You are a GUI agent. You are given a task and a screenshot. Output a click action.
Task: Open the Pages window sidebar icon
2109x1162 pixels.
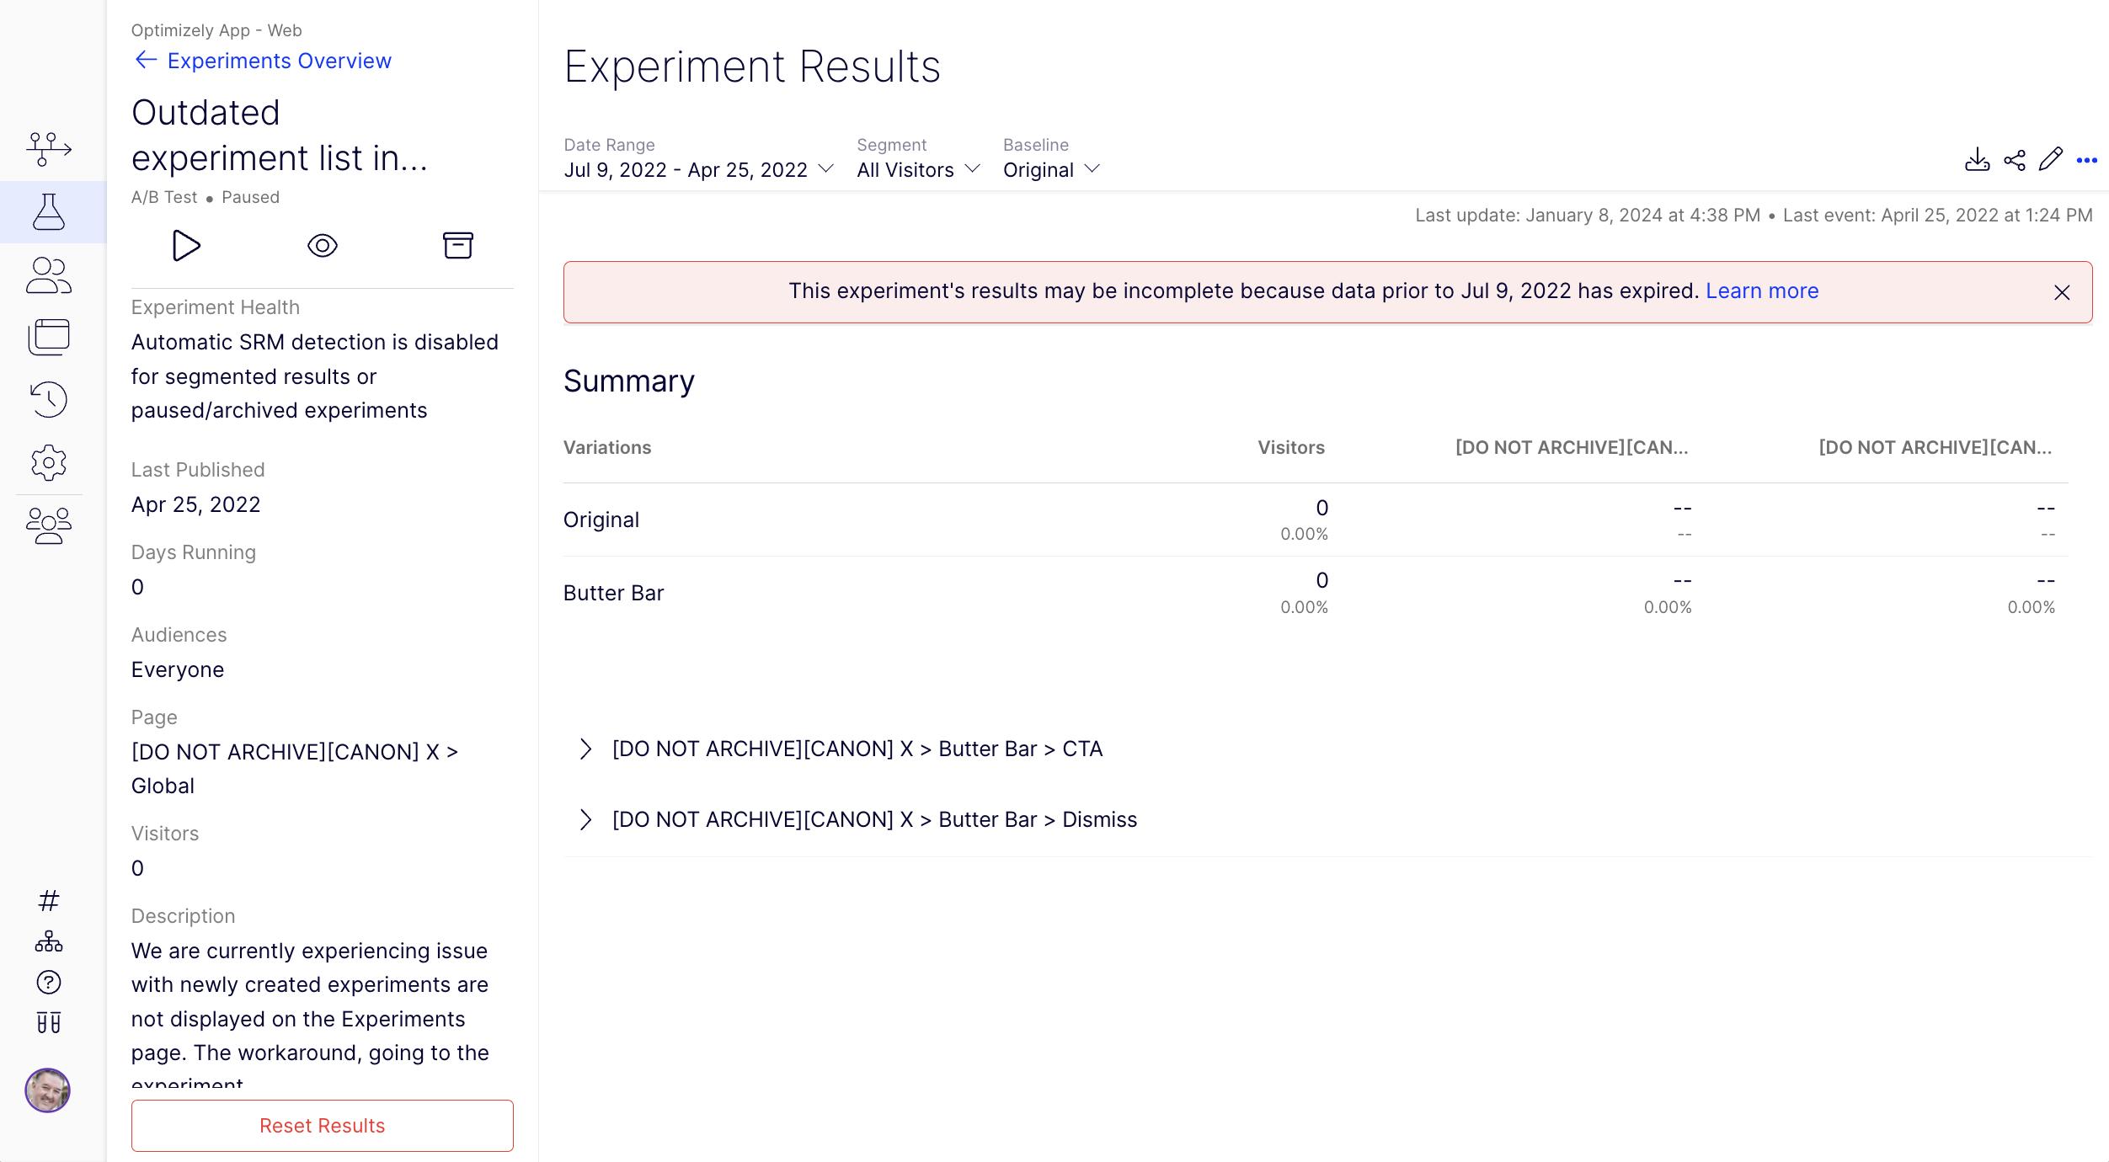(49, 337)
